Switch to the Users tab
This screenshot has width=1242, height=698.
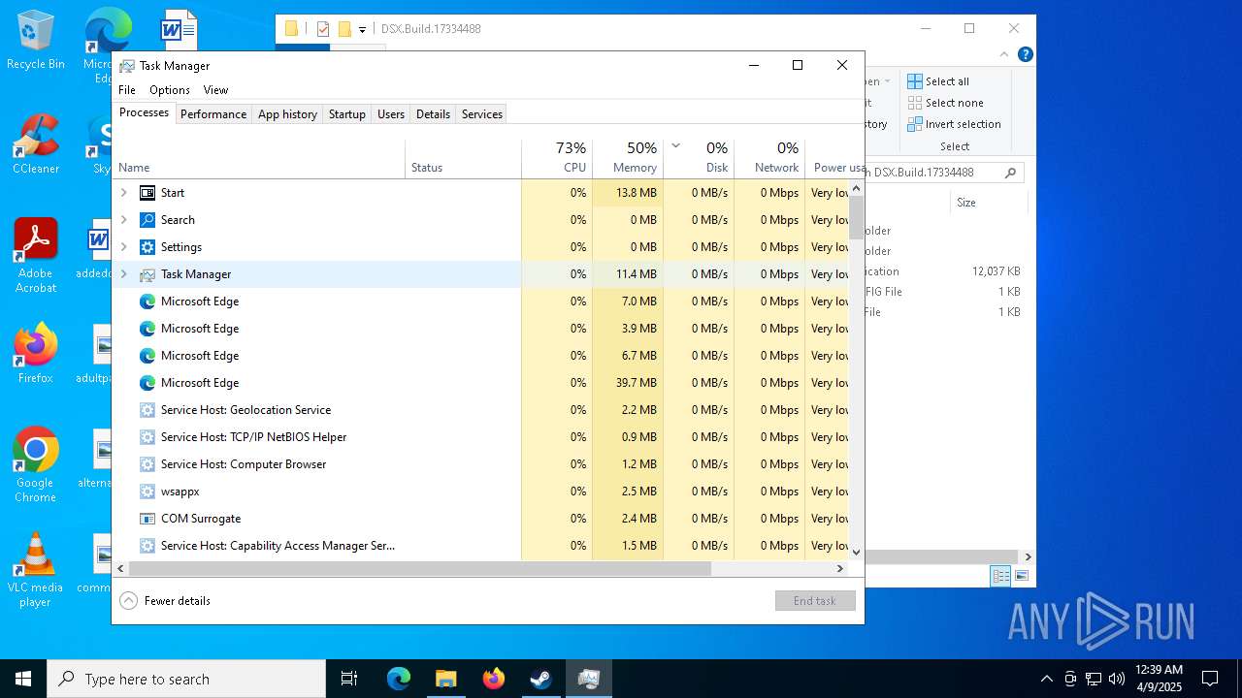click(x=391, y=114)
